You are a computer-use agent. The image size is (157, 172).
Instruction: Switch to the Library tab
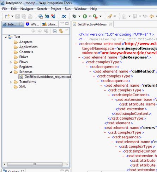[50, 24]
